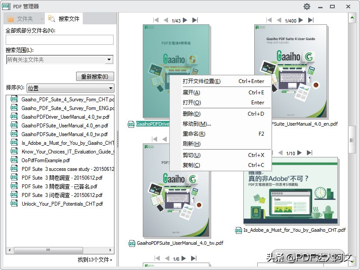The image size is (360, 270).
Task: Go to first page of 1/43 document
Action: pyautogui.click(x=156, y=20)
